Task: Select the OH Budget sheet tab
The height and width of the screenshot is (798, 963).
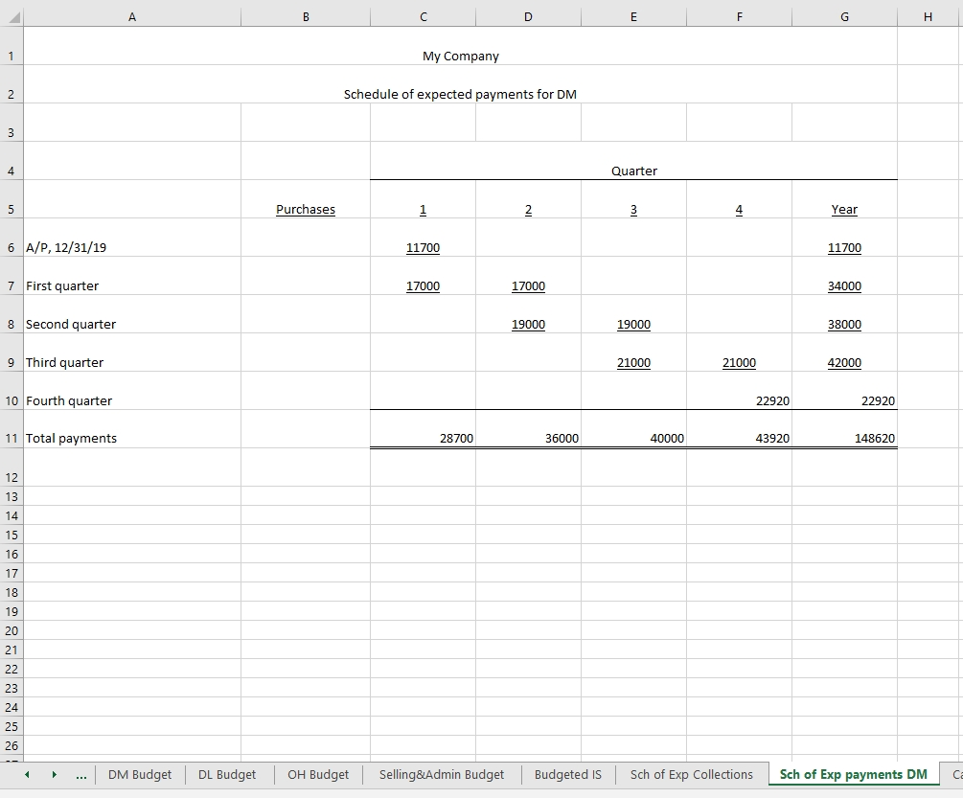Action: coord(317,774)
